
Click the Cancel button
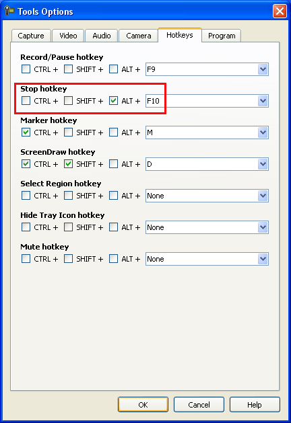point(199,404)
